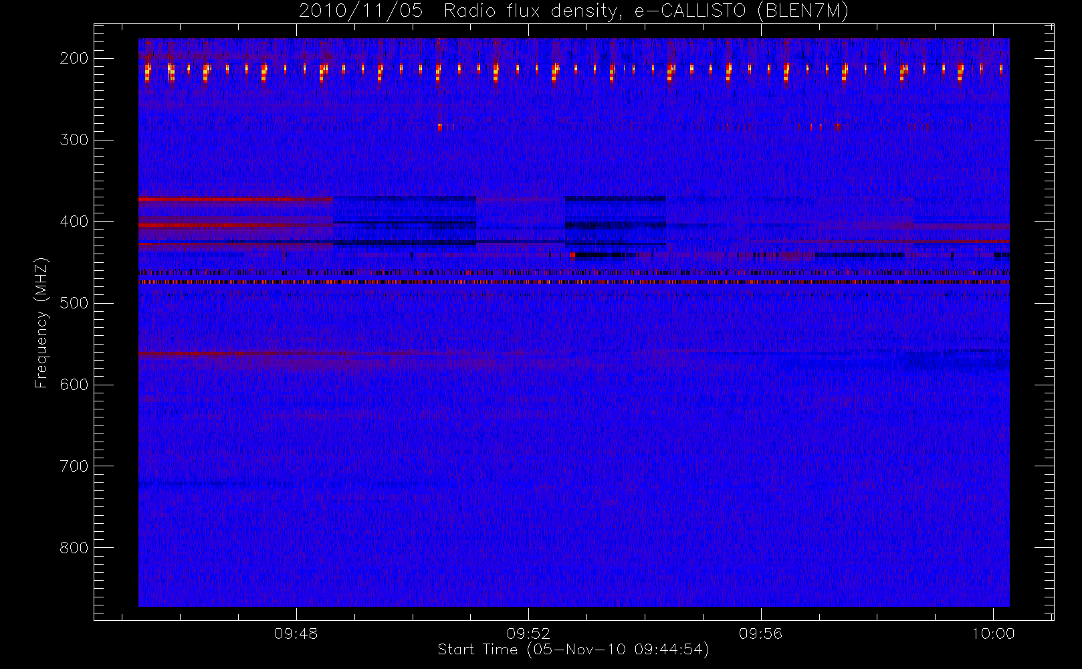1082x669 pixels.
Task: Click the 'Start Time (05-Nov-10 09:44:54)' label
Action: [573, 650]
